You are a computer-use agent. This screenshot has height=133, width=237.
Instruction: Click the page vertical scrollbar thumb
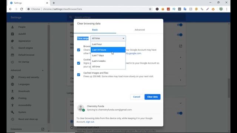(229, 88)
